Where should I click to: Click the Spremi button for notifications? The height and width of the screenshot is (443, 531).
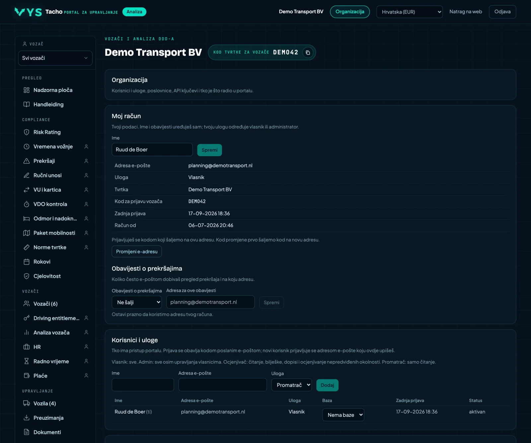pos(271,303)
